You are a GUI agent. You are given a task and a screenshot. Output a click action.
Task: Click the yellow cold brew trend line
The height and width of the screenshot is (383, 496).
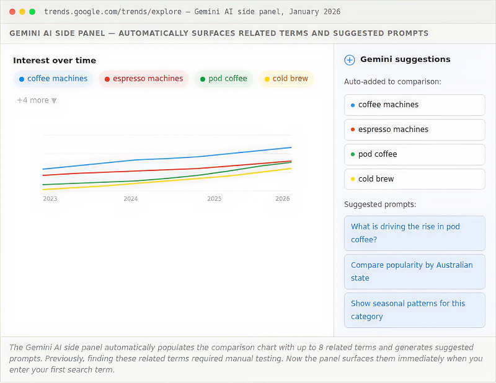click(167, 181)
